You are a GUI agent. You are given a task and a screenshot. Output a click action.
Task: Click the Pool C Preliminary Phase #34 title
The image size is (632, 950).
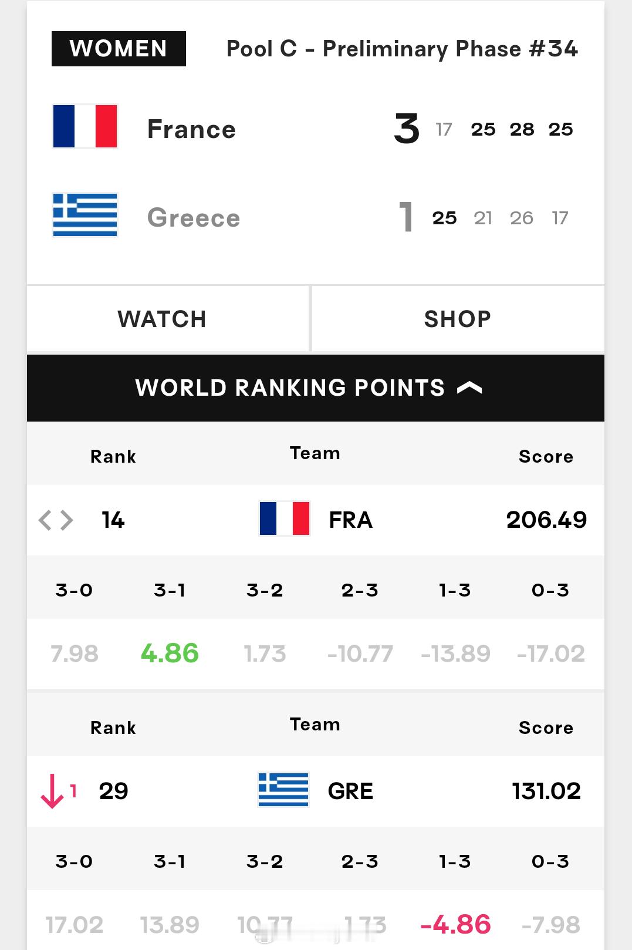[402, 49]
